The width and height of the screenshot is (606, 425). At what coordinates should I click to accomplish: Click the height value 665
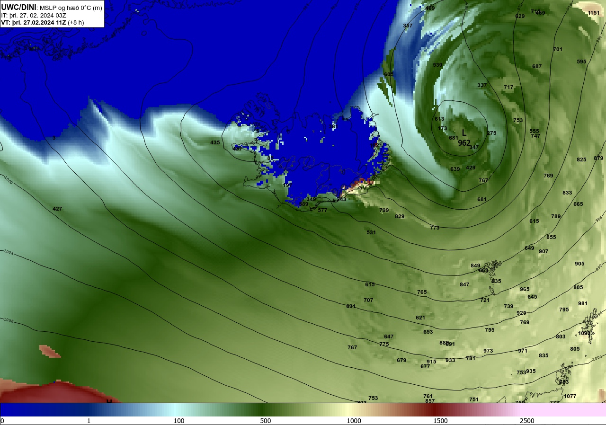[578, 204]
